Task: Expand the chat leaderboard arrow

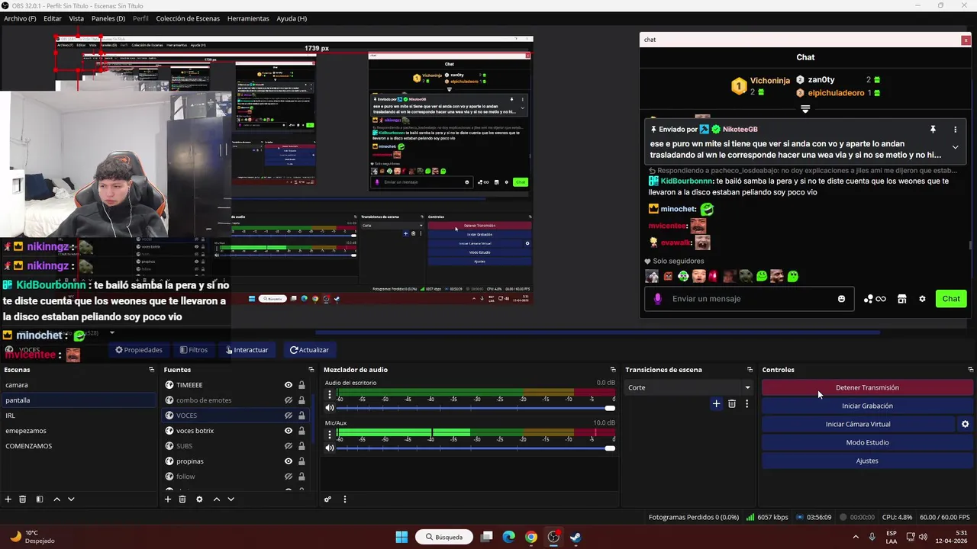Action: point(805,110)
